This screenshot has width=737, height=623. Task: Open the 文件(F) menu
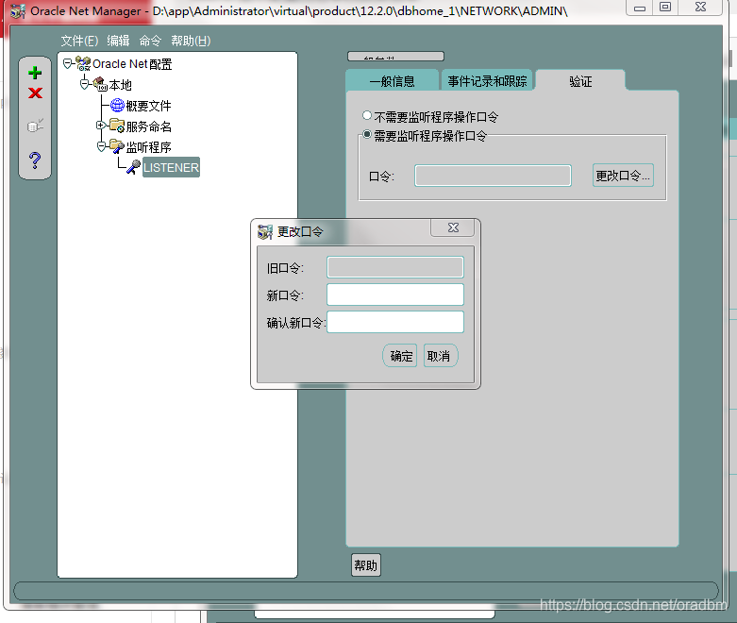[79, 41]
